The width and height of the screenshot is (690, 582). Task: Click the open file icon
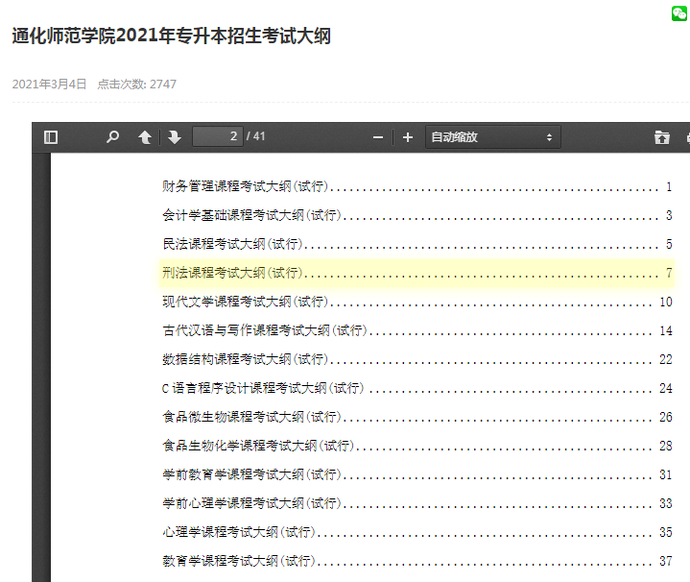[661, 137]
